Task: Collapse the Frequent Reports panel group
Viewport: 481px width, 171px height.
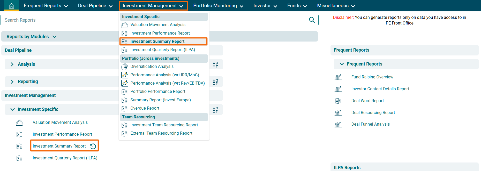Action: pos(342,64)
